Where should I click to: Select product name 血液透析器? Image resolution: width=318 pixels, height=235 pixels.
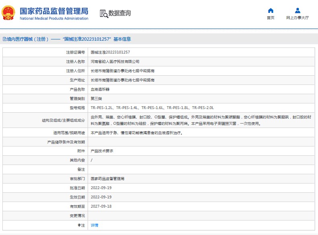pos(100,89)
